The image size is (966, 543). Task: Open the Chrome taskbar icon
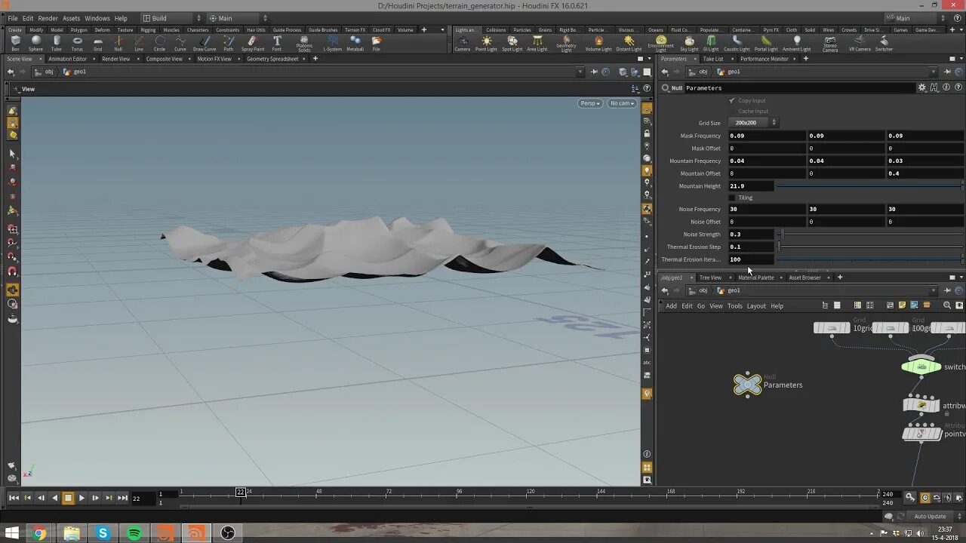(x=39, y=533)
